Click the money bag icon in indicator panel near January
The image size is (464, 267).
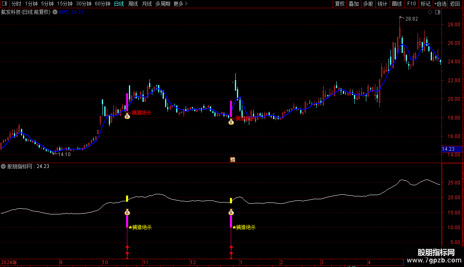coord(231,212)
